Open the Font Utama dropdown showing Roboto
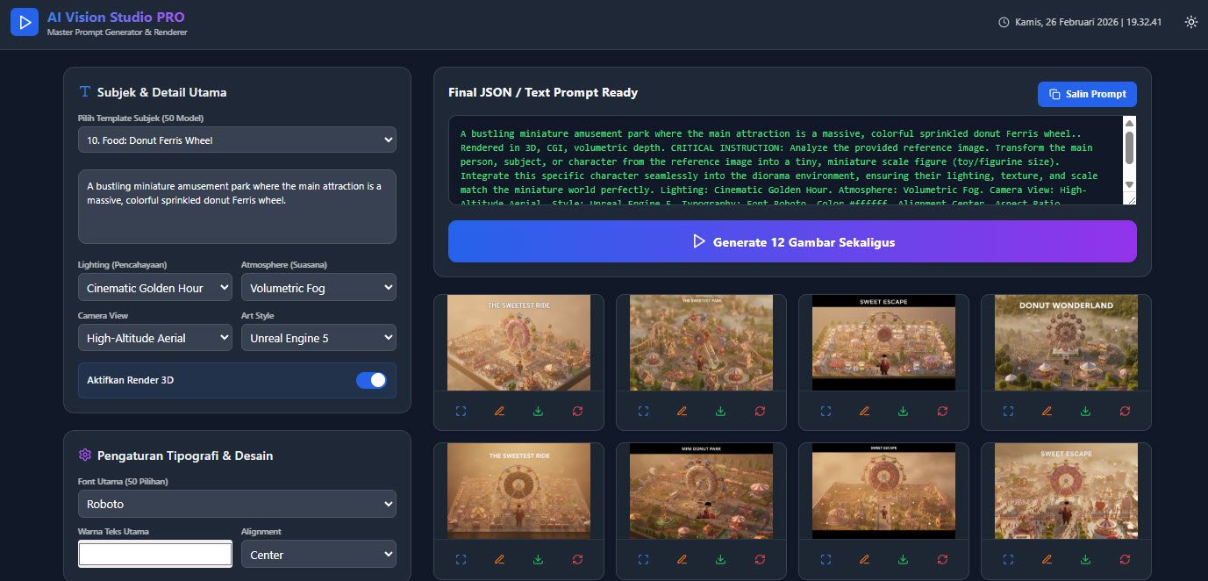Screen dimensions: 1208x581 pos(237,504)
